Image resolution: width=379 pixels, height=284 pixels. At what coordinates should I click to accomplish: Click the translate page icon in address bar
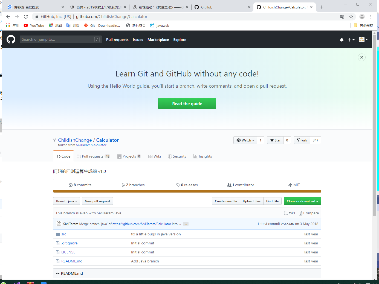point(342,17)
